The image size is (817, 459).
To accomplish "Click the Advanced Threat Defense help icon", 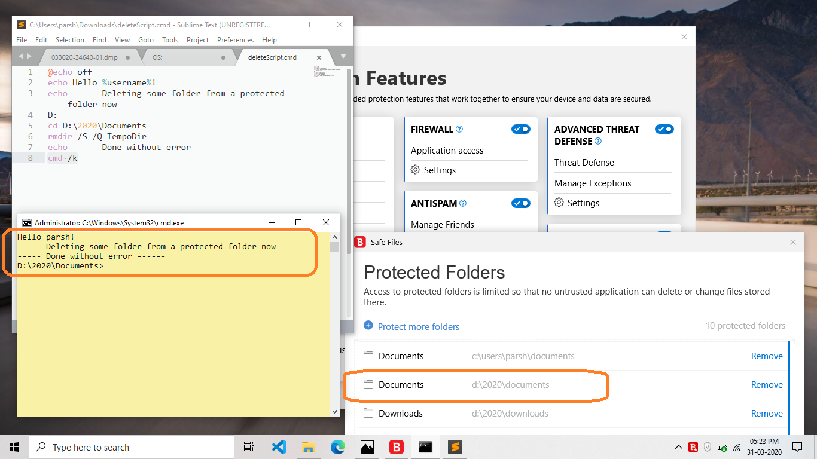I will (x=598, y=141).
